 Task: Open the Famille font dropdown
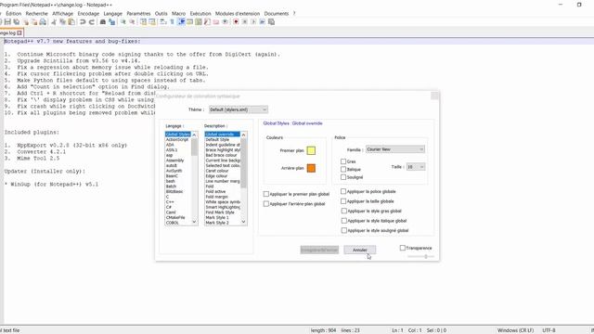pos(395,149)
